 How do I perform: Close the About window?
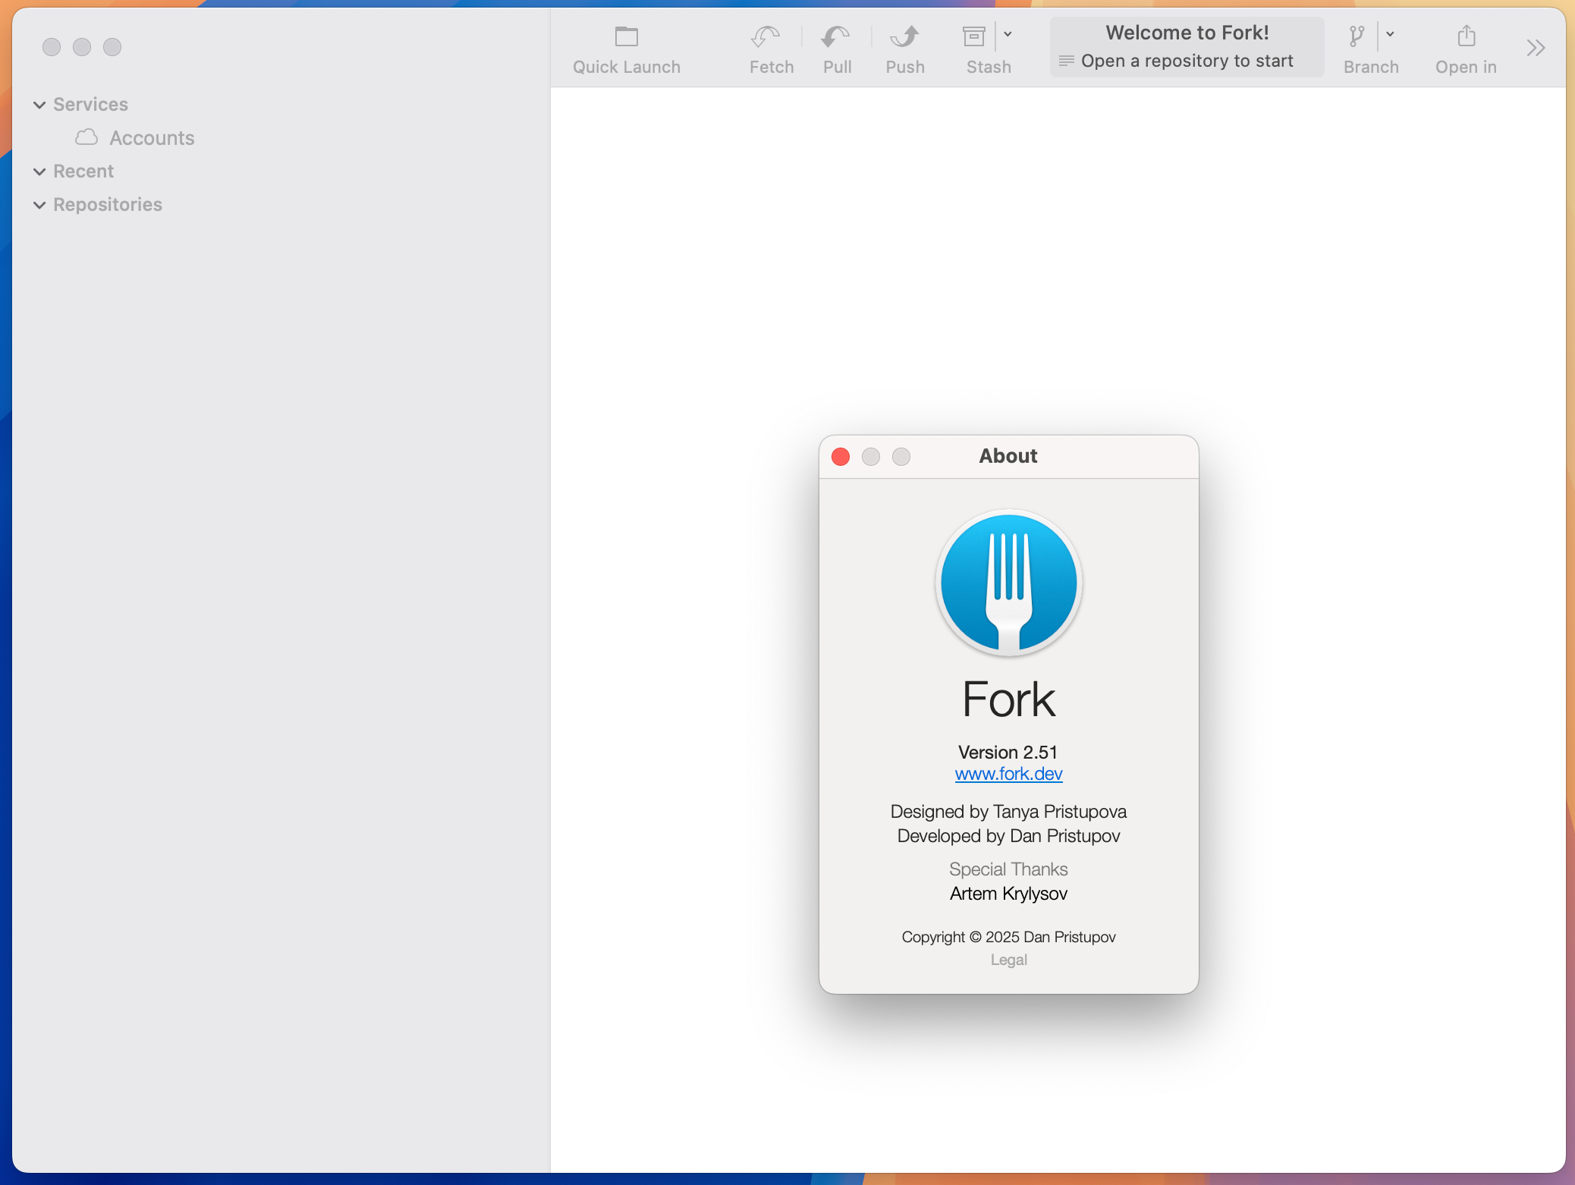click(841, 457)
